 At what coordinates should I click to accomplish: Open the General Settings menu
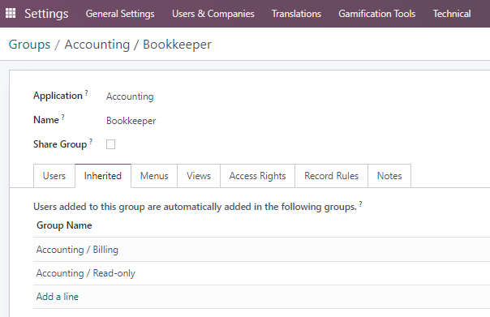pos(120,14)
